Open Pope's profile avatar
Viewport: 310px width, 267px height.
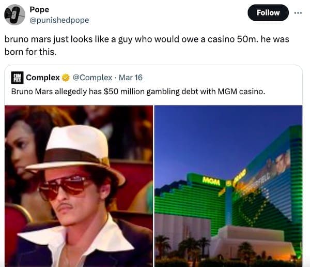pyautogui.click(x=15, y=14)
